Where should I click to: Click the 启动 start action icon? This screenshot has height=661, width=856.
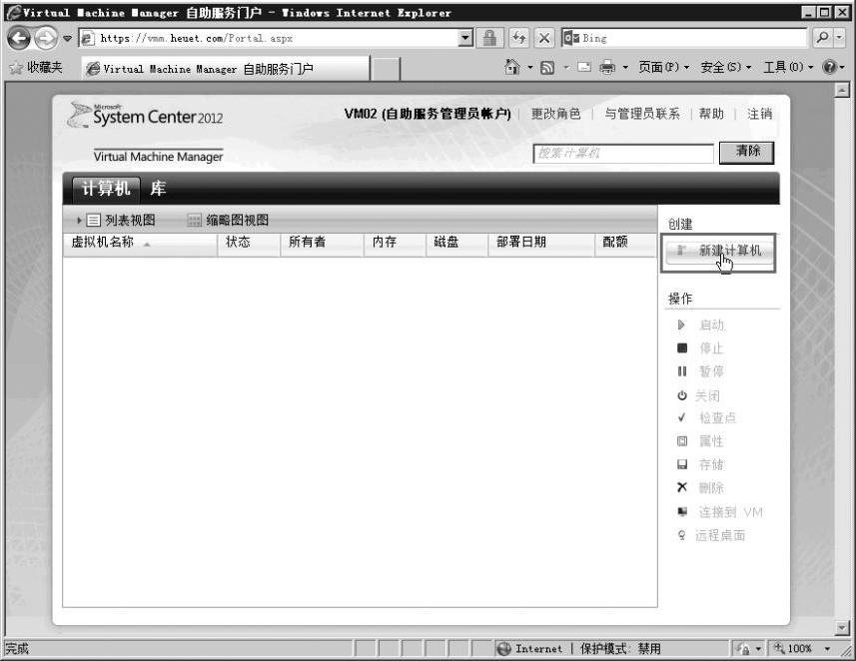pos(681,326)
